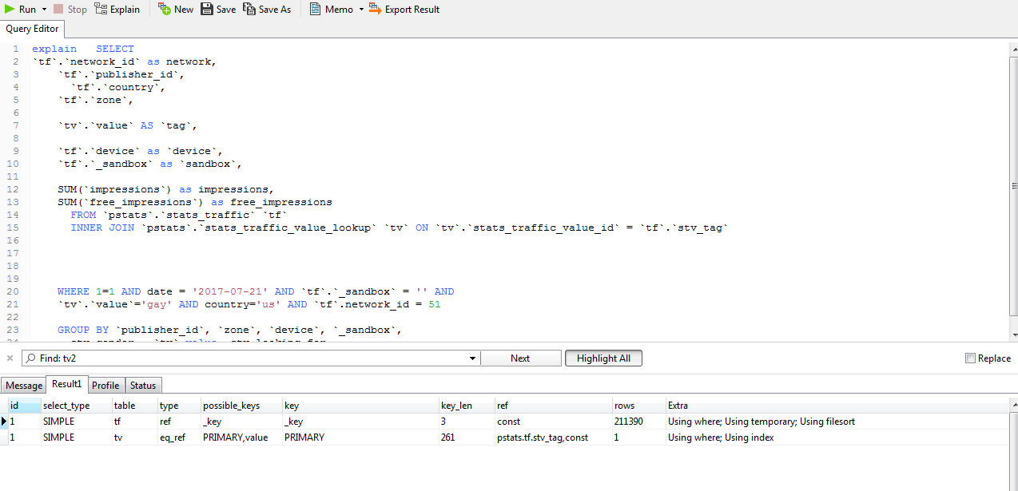Image resolution: width=1018 pixels, height=491 pixels.
Task: Click the Stop execution icon
Action: point(59,10)
